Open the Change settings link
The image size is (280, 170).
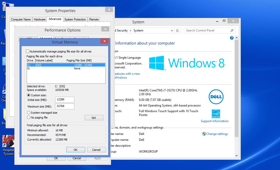point(217,134)
